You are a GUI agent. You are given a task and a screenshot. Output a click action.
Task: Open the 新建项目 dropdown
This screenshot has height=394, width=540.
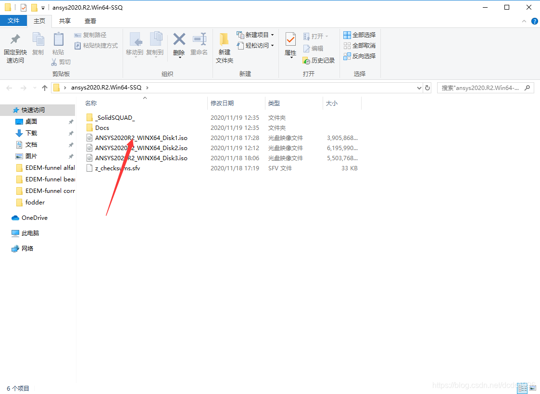(255, 35)
